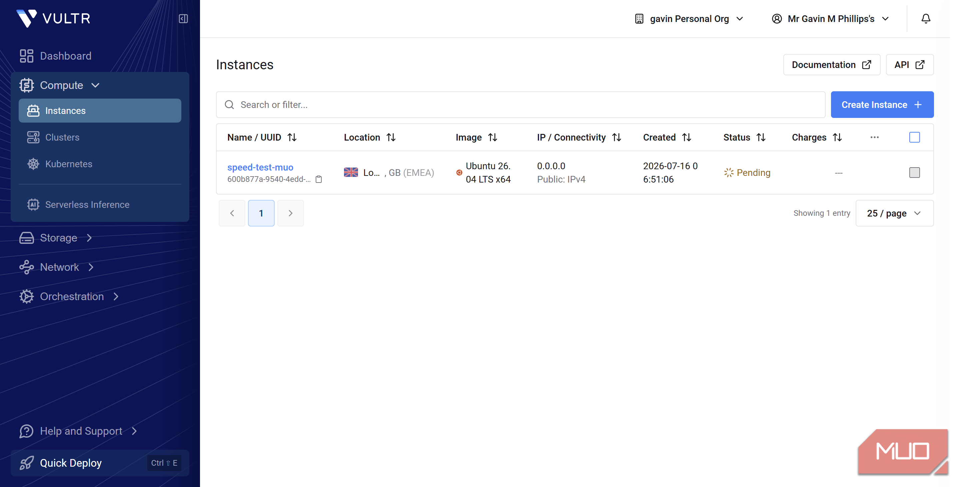Sort by Status column
The height and width of the screenshot is (487, 960).
click(761, 137)
